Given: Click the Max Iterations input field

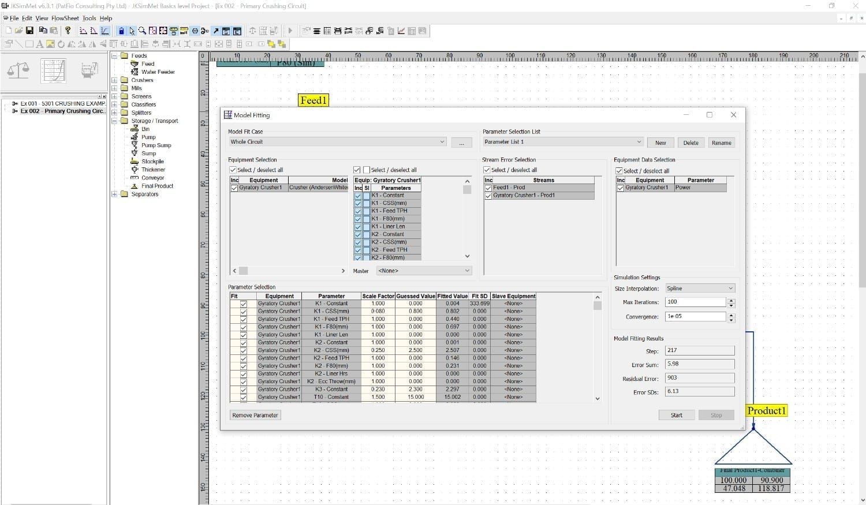Looking at the screenshot, I should 695,302.
